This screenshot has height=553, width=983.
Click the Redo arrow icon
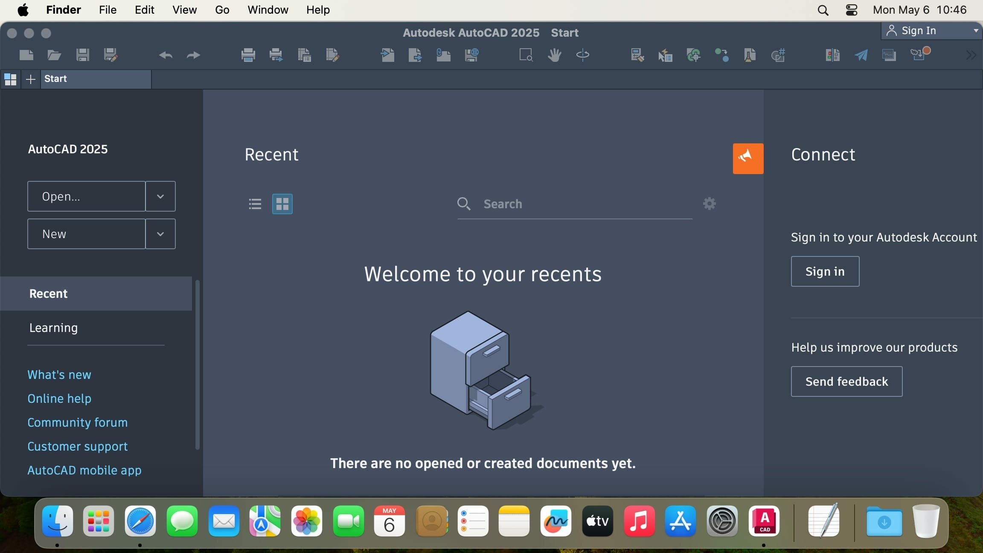[x=193, y=55]
